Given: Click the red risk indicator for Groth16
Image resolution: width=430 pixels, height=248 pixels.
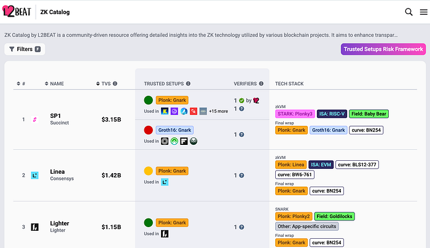Looking at the screenshot, I should [148, 130].
